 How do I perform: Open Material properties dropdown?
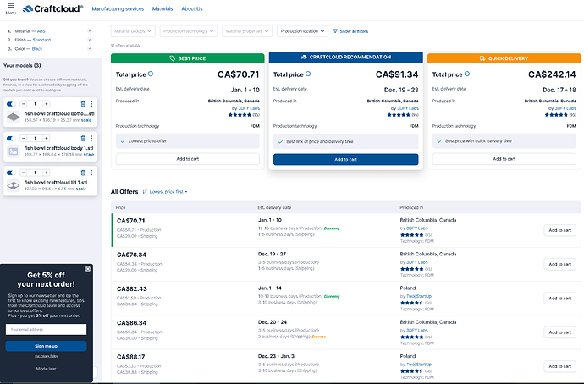click(247, 31)
